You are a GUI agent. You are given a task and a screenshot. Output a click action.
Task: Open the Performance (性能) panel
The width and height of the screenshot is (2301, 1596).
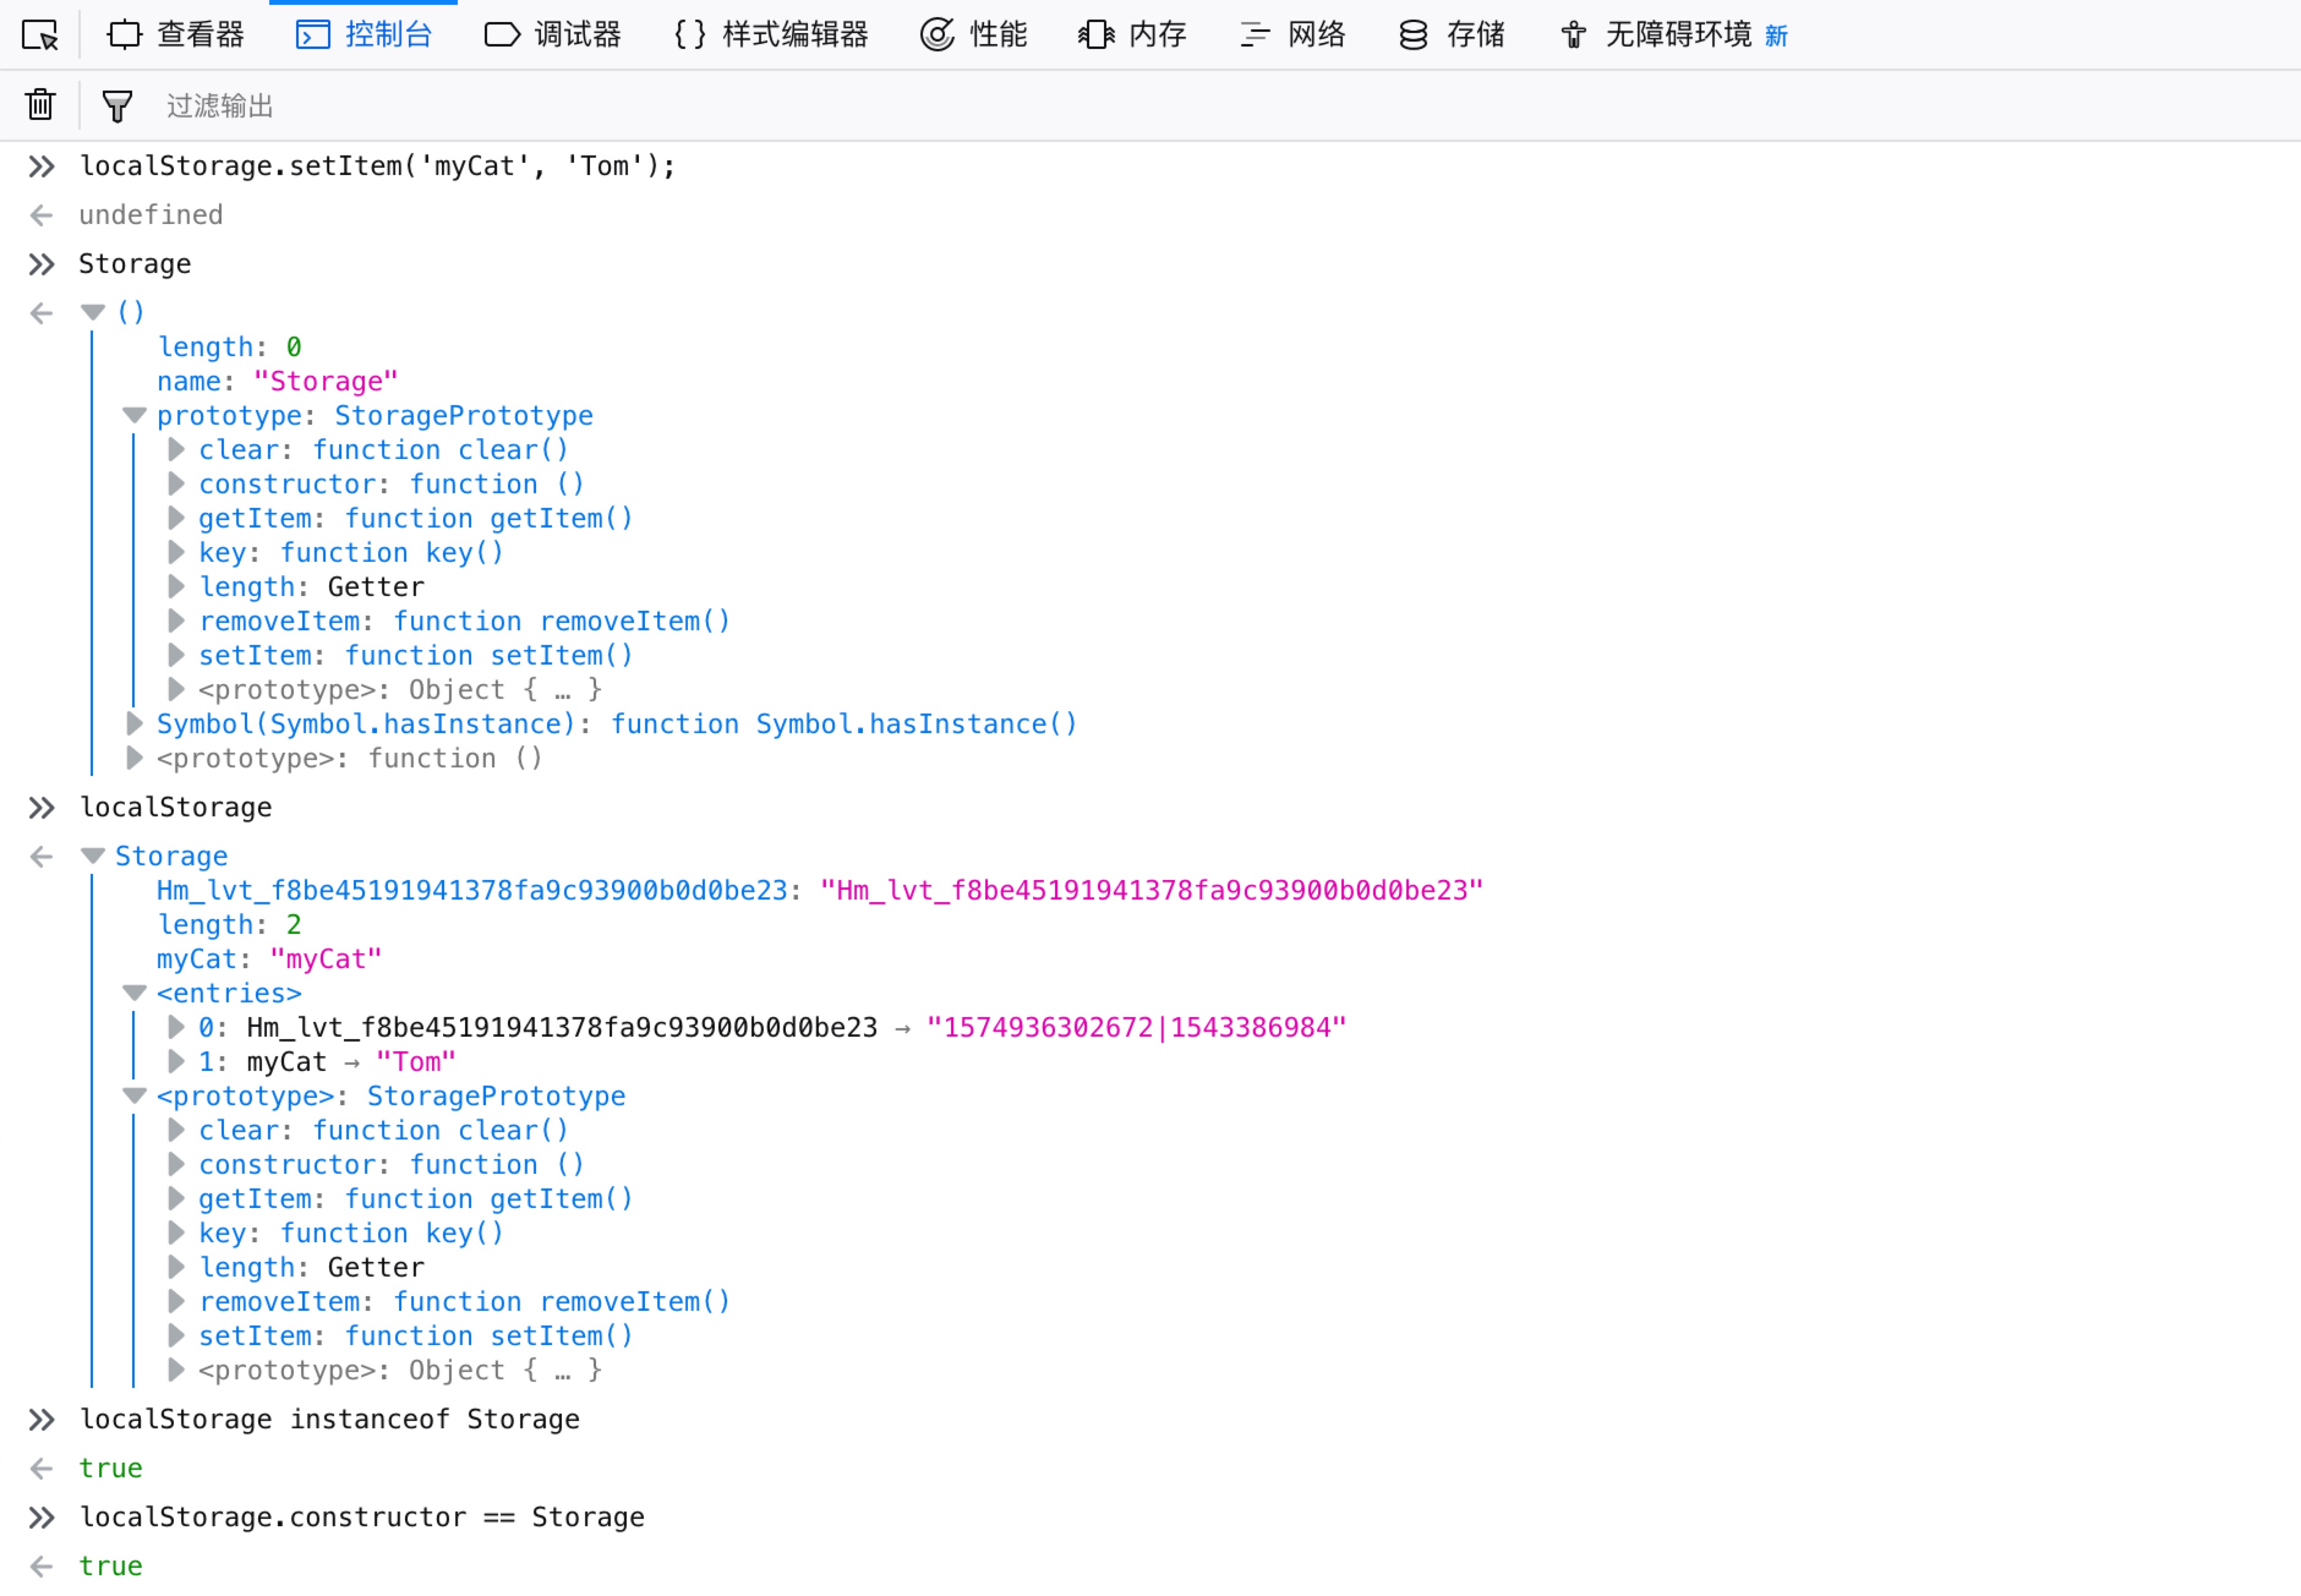(974, 35)
